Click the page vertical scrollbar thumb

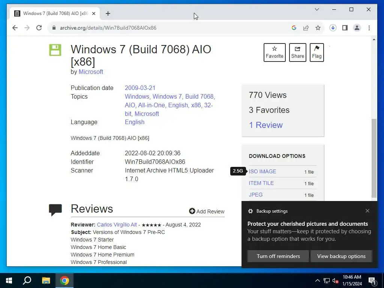pyautogui.click(x=374, y=158)
